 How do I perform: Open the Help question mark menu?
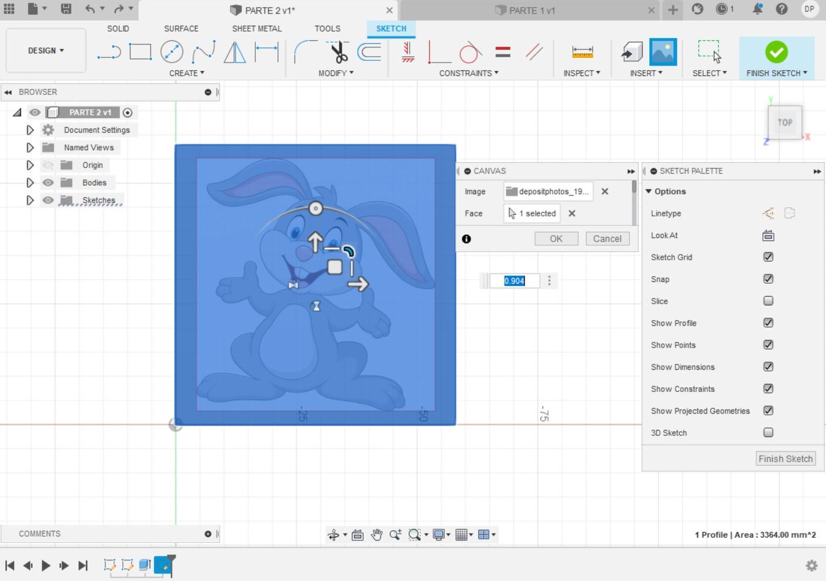pyautogui.click(x=782, y=9)
